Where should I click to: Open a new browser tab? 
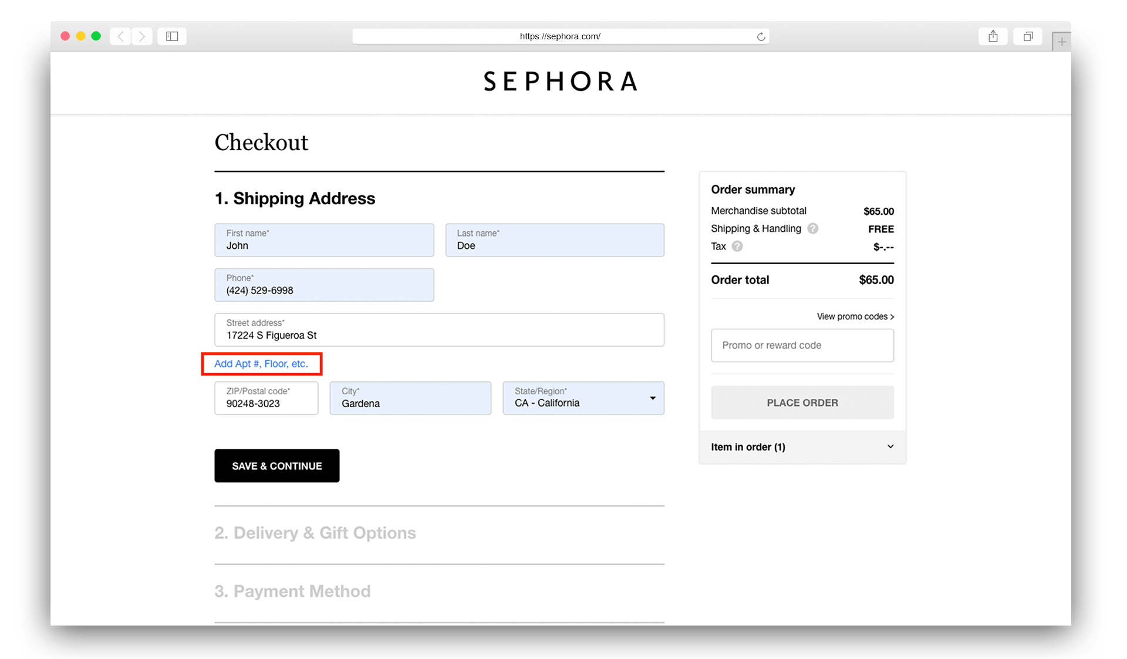coord(1061,41)
